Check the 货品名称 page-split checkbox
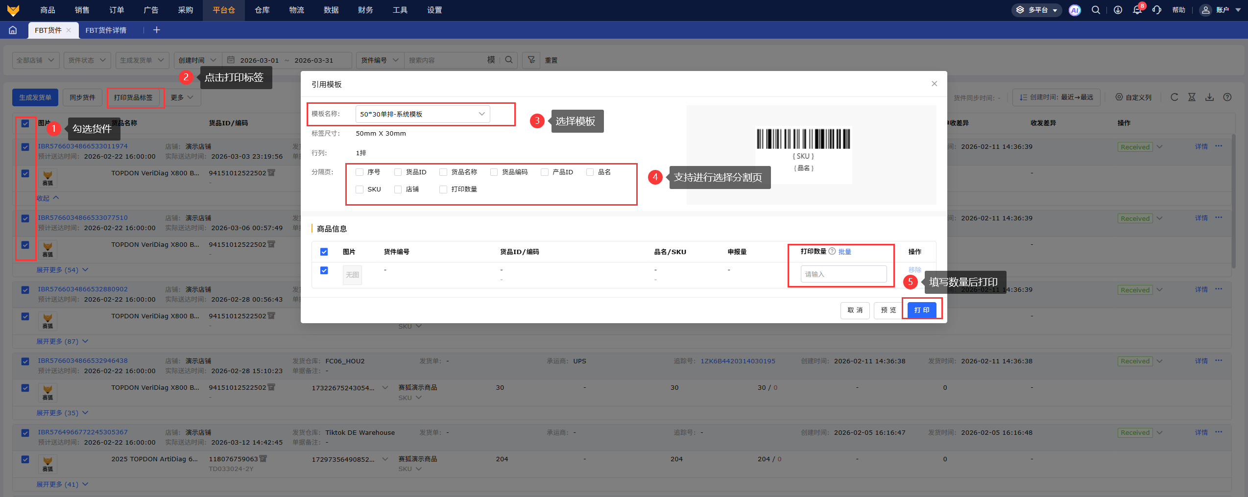The image size is (1248, 497). [443, 172]
